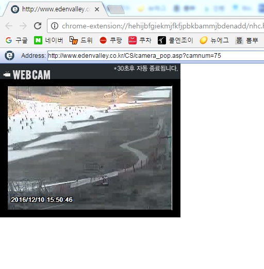The image size is (264, 269).
Task: Click the 2016/12/10 15:50:46 timestamp
Action: point(42,200)
